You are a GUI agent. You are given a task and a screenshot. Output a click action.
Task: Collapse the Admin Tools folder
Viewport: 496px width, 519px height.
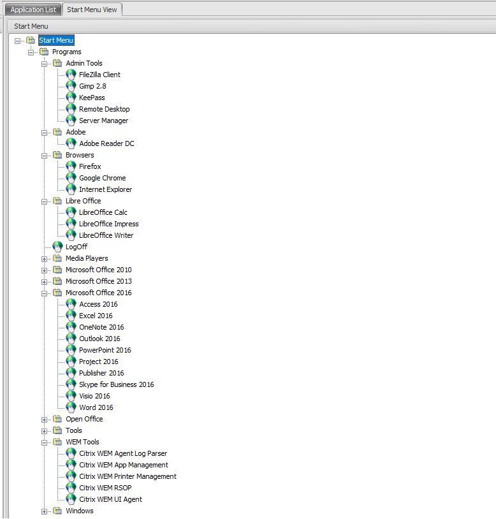44,64
